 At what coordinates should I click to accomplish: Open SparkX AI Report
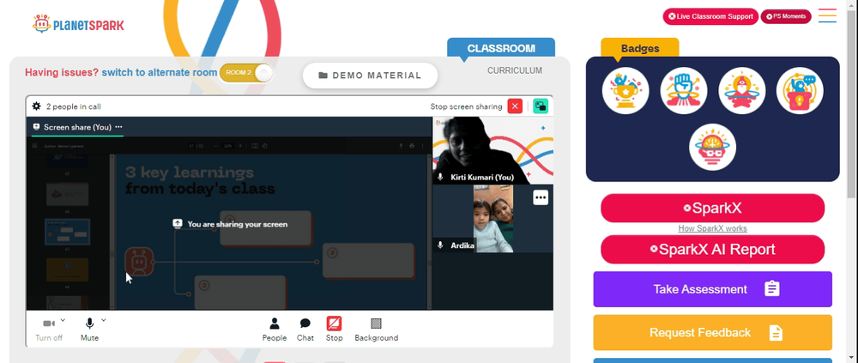(712, 250)
